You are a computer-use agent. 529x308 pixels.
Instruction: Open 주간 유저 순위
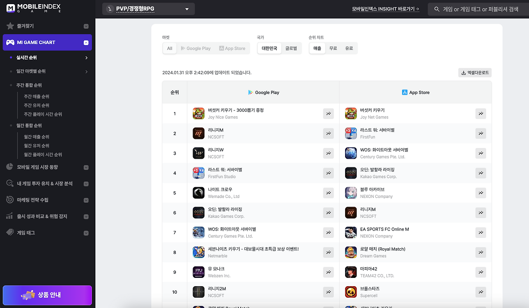(x=37, y=106)
